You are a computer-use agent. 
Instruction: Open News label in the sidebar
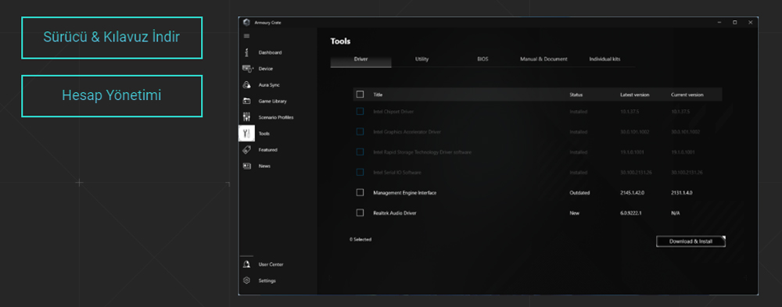point(264,166)
